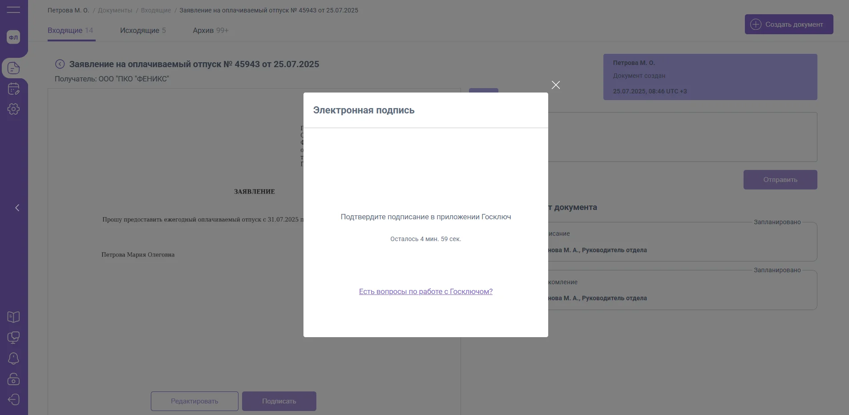Click the support chat monitor icon

pos(13,338)
